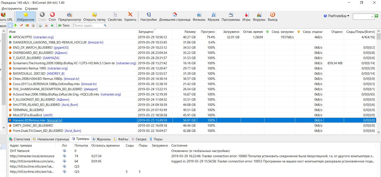Switch to the Пиры tab
The width and height of the screenshot is (381, 177).
156,139
